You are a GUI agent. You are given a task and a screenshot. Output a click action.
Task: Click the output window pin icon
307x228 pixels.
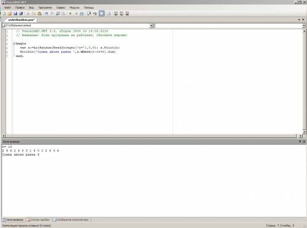tap(300, 142)
